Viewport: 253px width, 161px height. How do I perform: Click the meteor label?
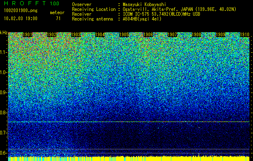click(x=57, y=12)
